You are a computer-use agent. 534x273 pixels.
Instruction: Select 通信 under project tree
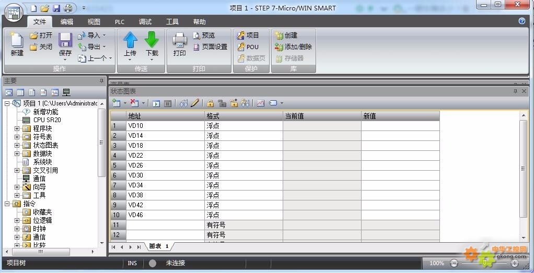point(39,179)
